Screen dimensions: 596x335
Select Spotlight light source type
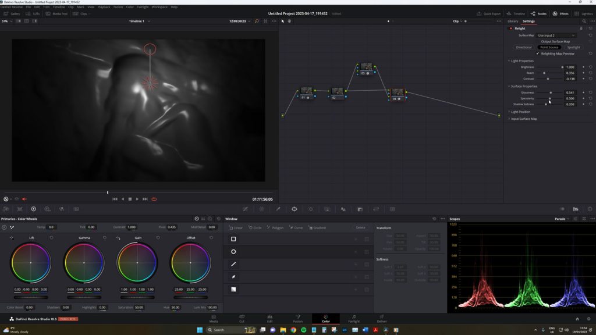tap(573, 48)
